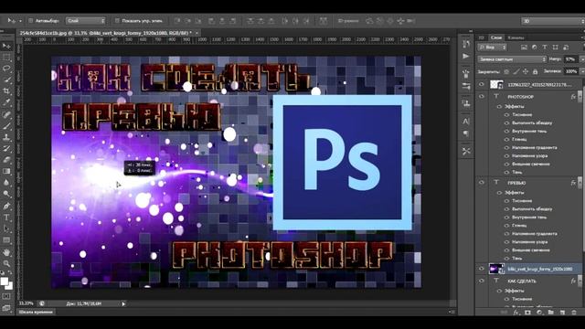Close the open document tab
Image resolution: width=585 pixels, height=329 pixels.
coord(197,33)
